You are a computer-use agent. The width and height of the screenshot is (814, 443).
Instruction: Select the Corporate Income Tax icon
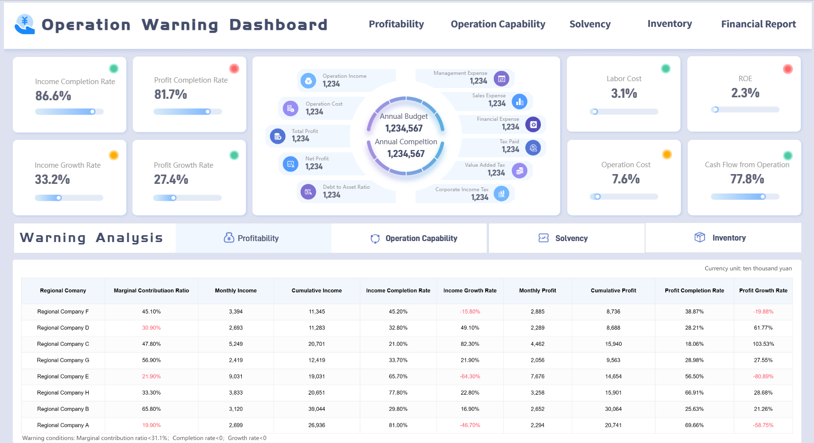click(x=501, y=194)
